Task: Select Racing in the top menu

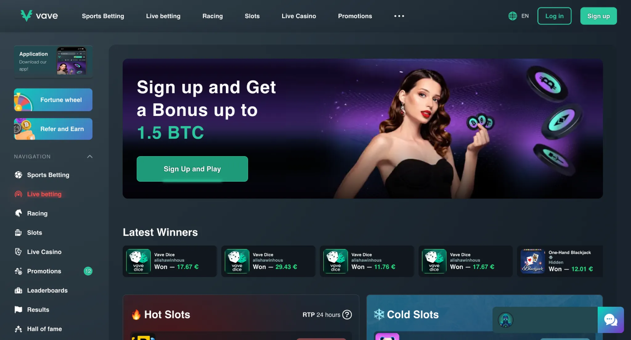Action: [x=213, y=16]
